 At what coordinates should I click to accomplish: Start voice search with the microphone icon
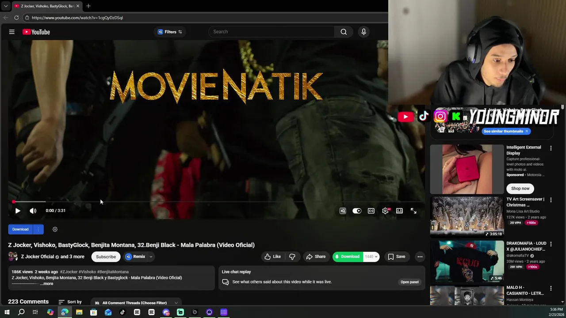[x=363, y=32]
